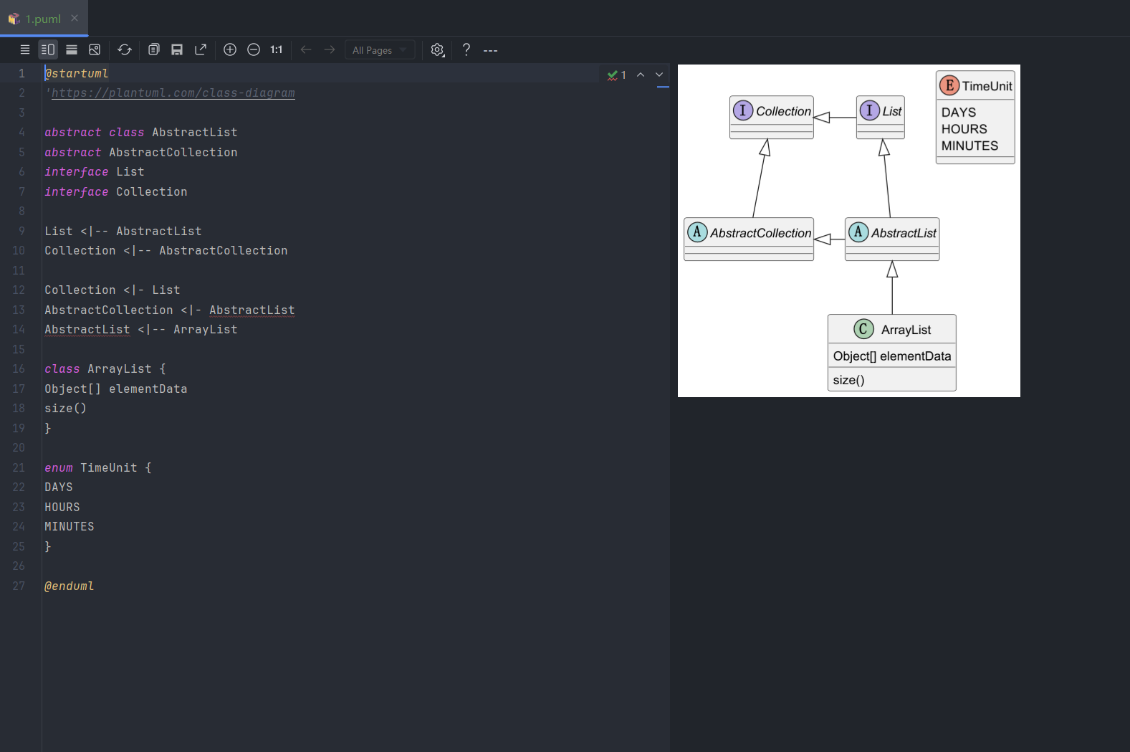The image size is (1130, 752).
Task: Close the 1.puml tab
Action: click(75, 18)
